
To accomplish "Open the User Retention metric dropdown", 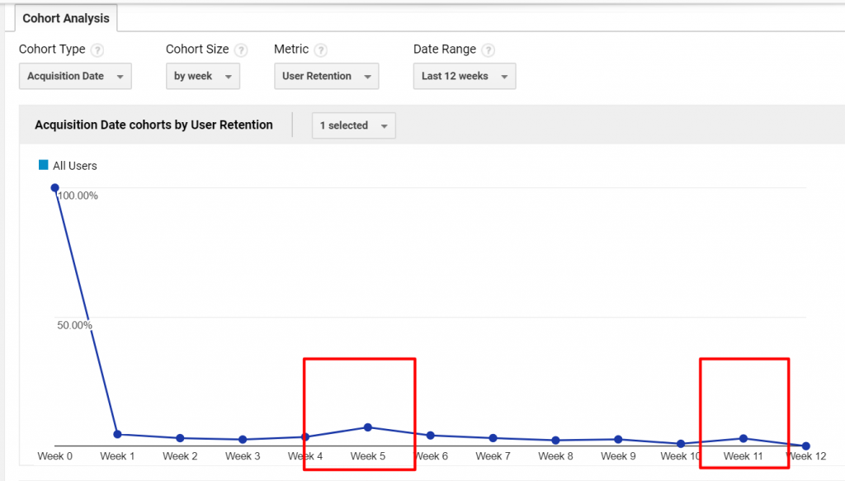I will (x=326, y=76).
